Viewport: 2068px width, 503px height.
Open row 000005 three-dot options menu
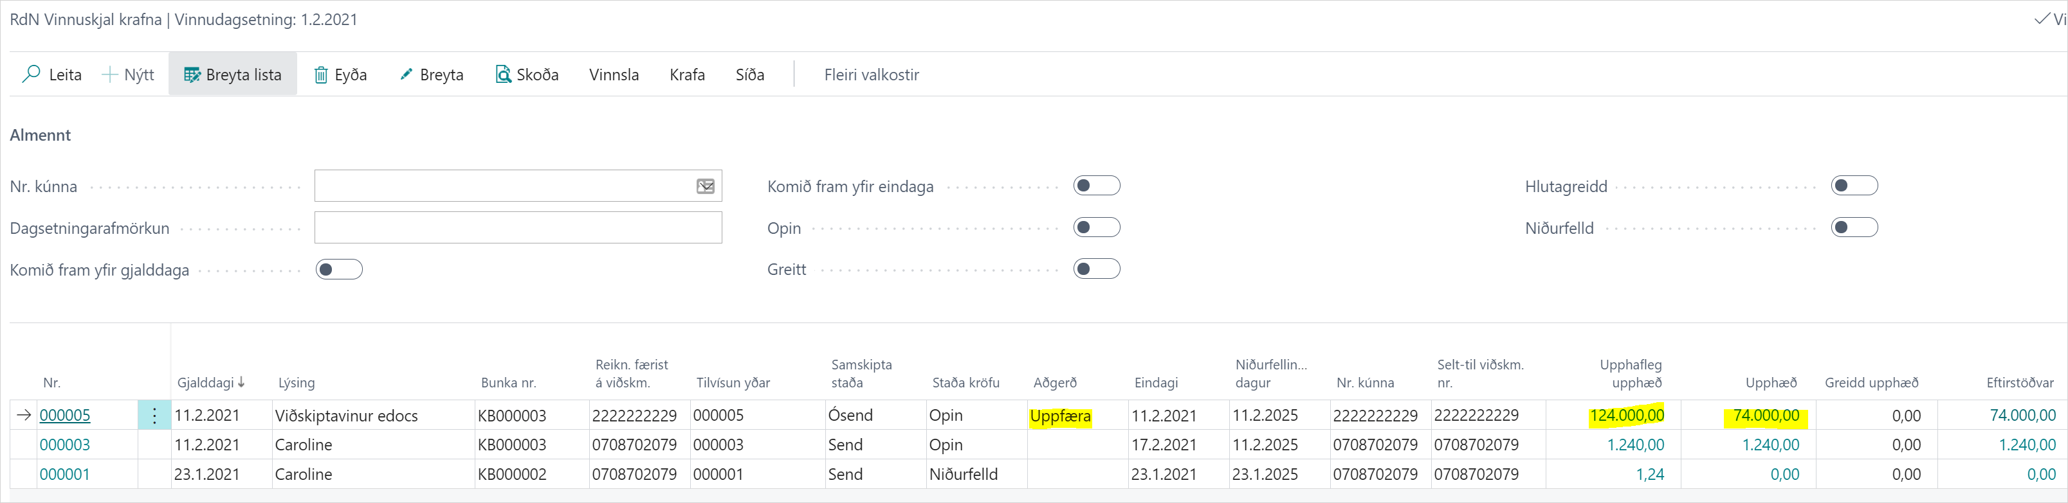point(154,416)
